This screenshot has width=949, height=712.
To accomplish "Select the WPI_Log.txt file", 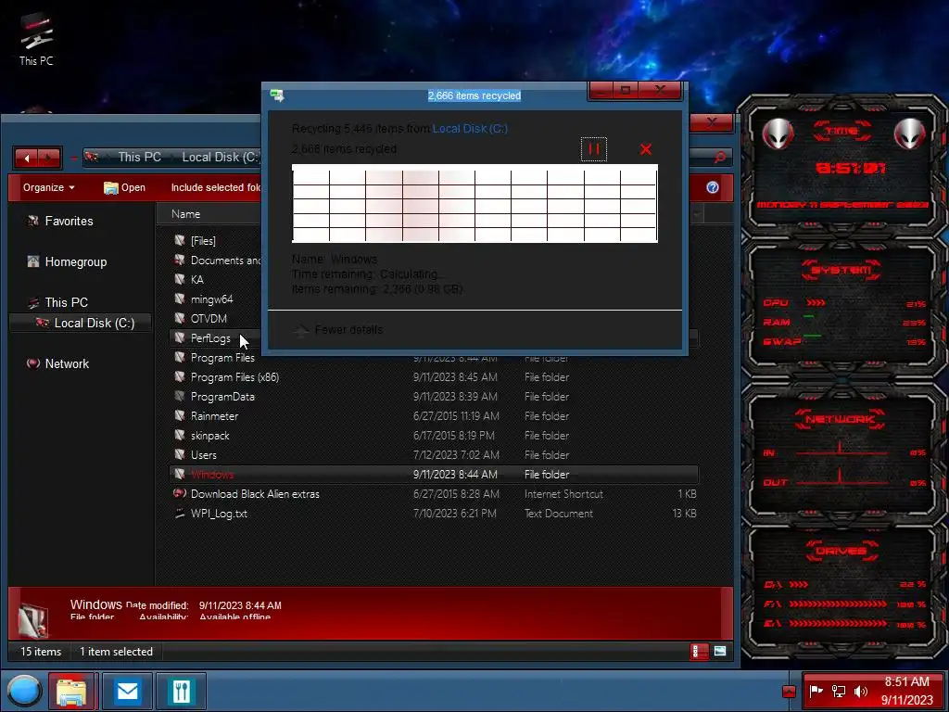I will point(219,514).
